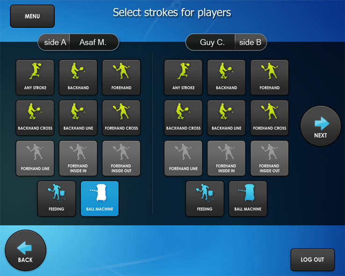Choose Feeding icon on side B

click(x=205, y=199)
